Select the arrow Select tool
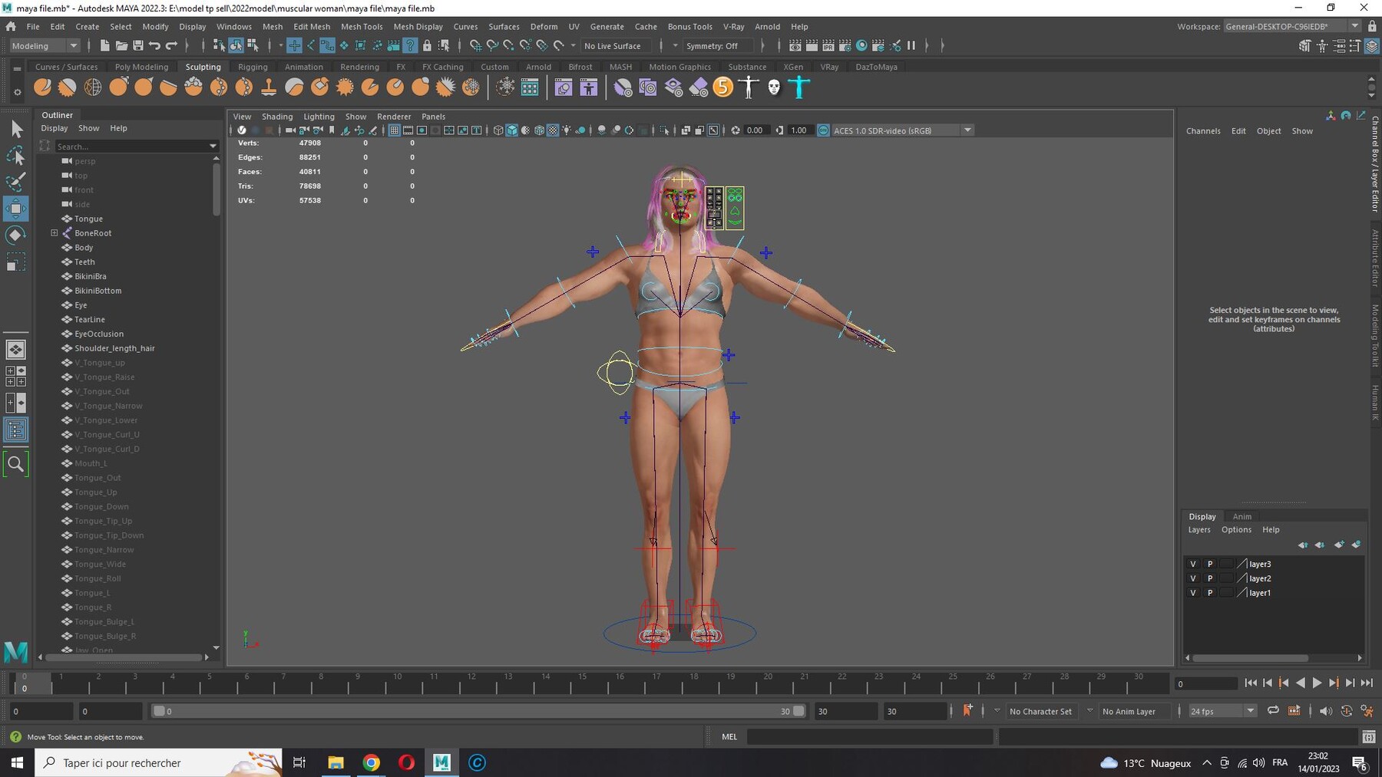 [x=15, y=129]
